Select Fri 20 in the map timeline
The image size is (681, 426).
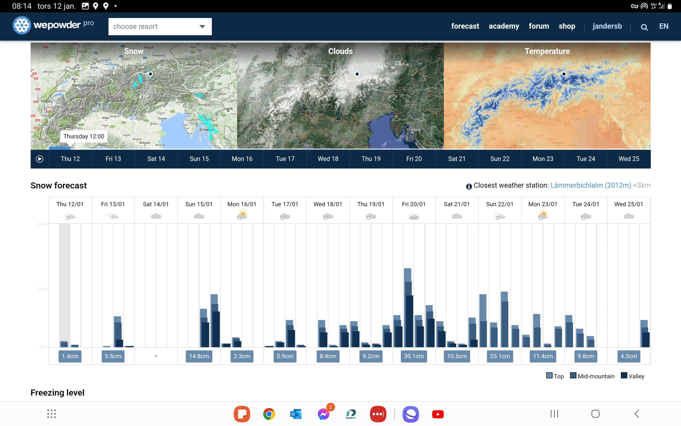tap(414, 159)
